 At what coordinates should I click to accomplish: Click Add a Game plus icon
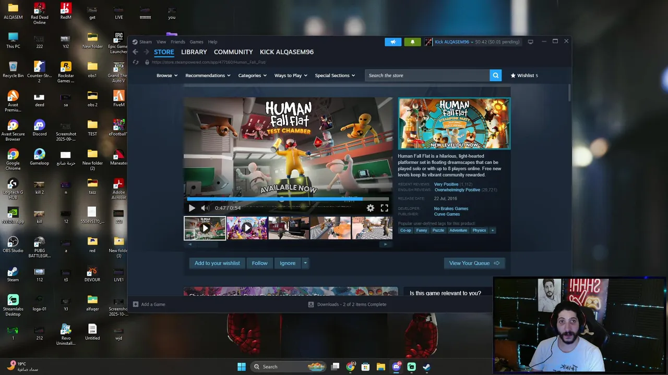point(136,304)
